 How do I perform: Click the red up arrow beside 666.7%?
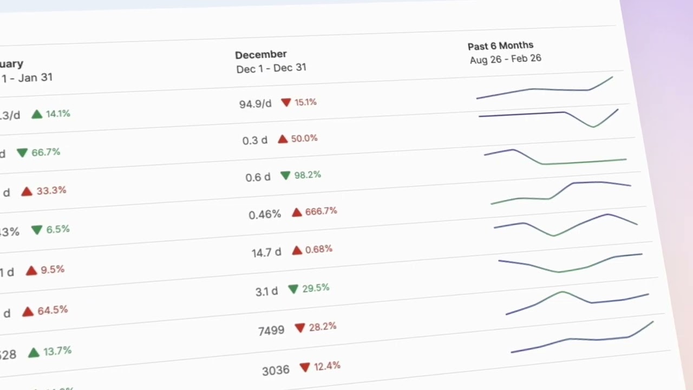click(x=297, y=212)
